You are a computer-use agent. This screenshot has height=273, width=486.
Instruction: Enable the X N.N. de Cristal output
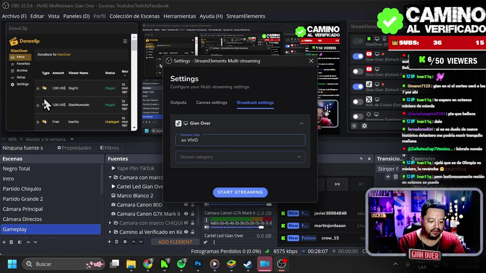point(358,102)
